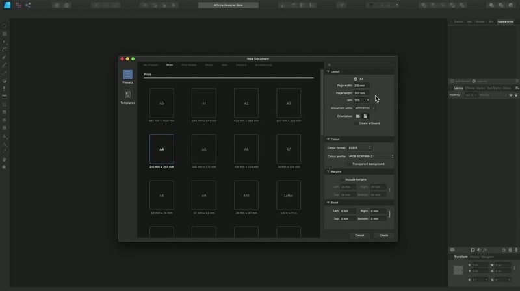Click the link icon next to the Bleed fields
The width and height of the screenshot is (520, 291).
click(x=389, y=214)
